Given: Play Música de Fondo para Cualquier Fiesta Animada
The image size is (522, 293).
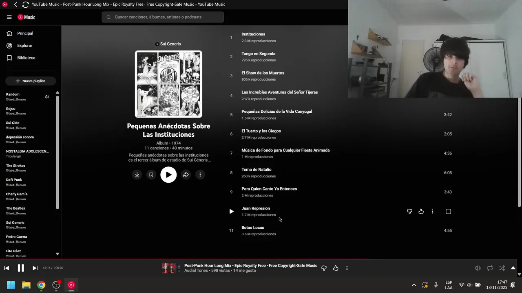Looking at the screenshot, I should click(285, 150).
